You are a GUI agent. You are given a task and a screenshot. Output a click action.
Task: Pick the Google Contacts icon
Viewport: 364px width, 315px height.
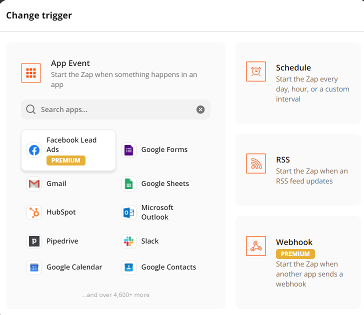pyautogui.click(x=129, y=267)
